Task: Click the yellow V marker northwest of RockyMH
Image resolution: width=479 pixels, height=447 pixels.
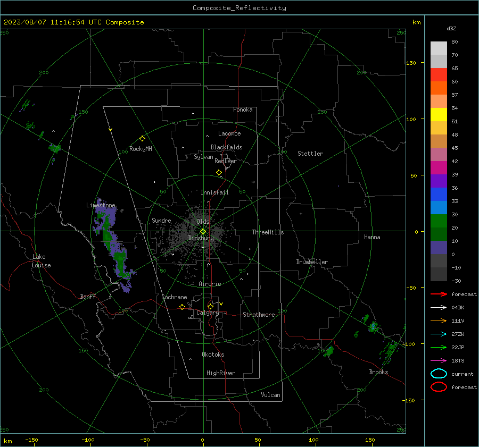Action: click(111, 130)
